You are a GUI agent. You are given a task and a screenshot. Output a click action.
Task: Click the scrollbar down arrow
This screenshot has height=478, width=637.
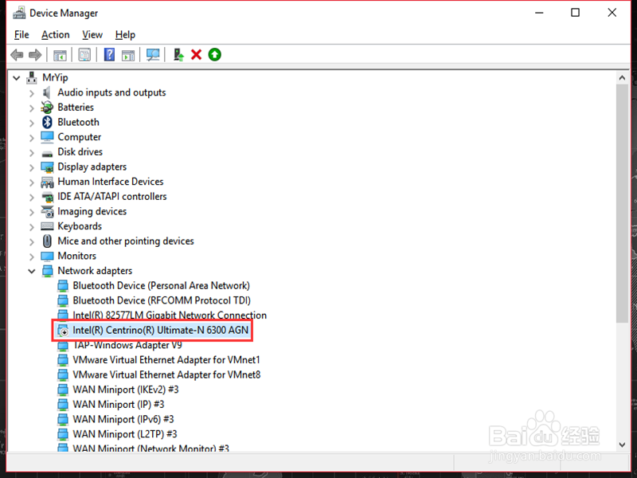pos(622,445)
